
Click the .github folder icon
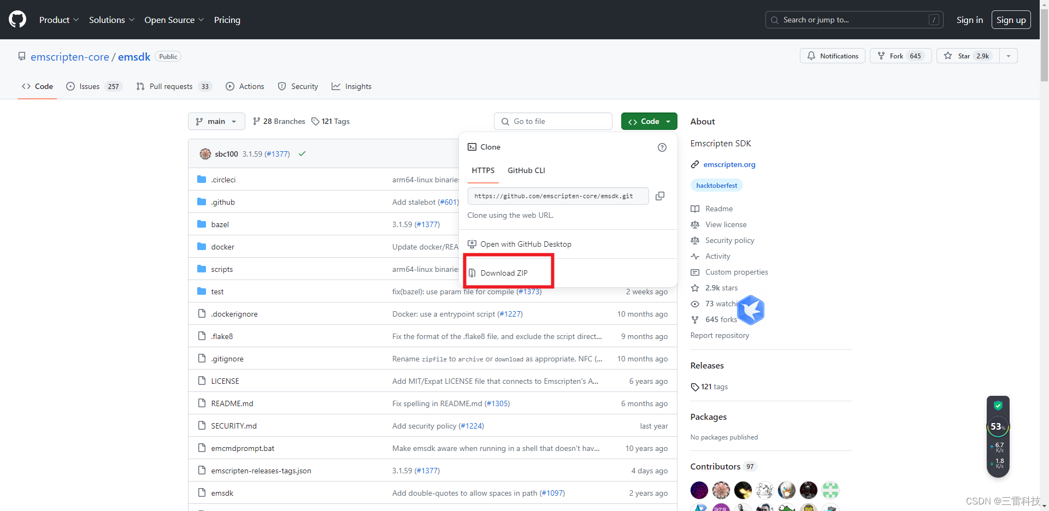click(202, 201)
